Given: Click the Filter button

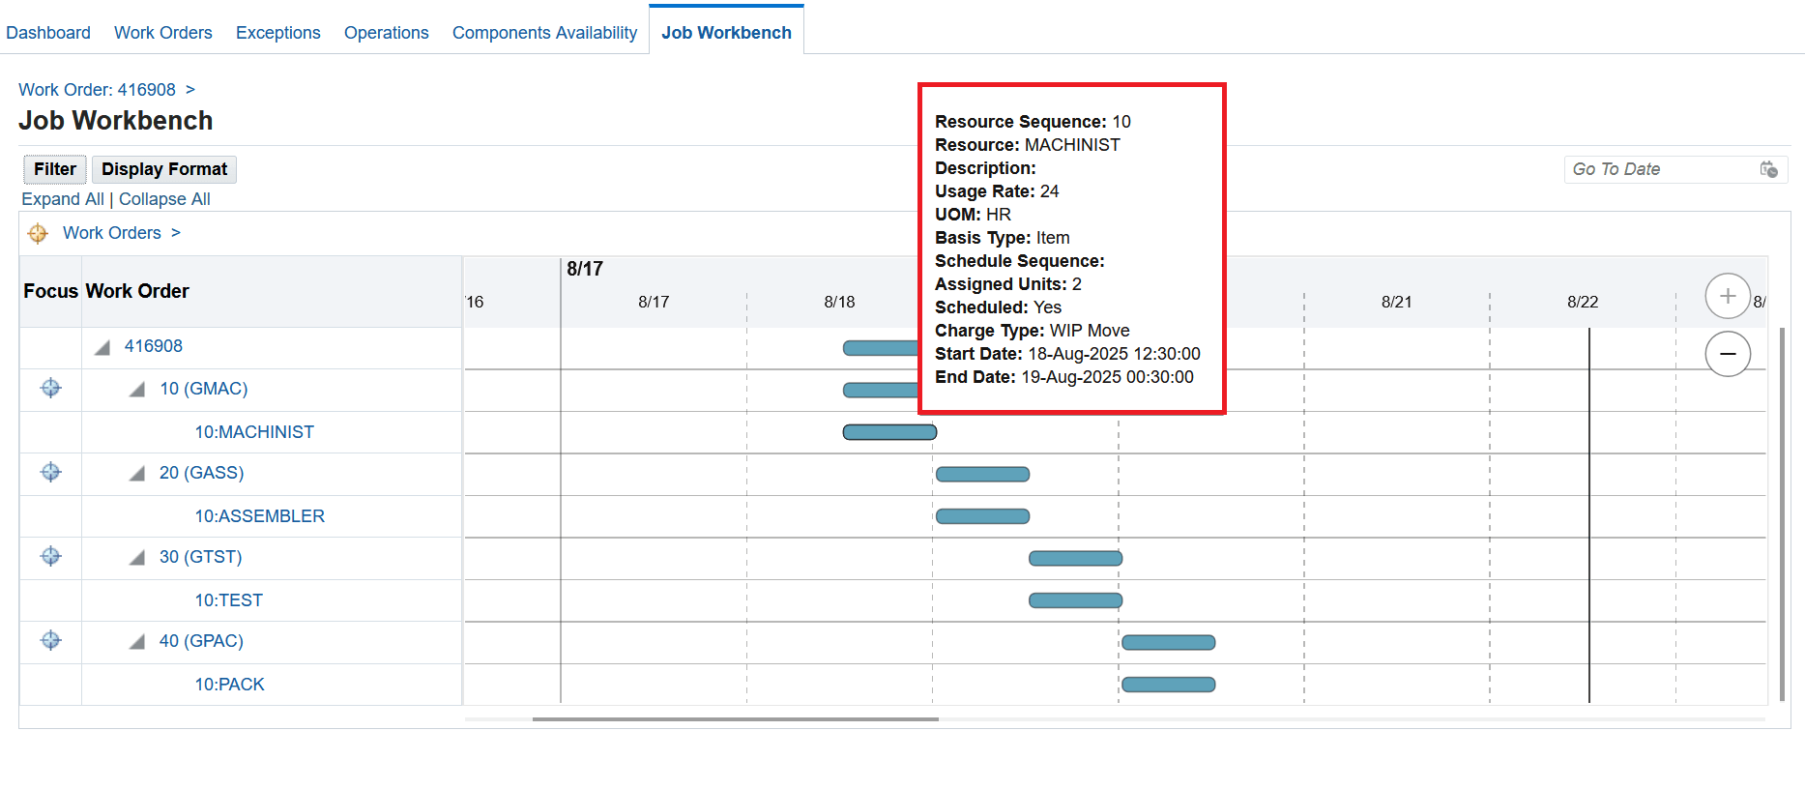Looking at the screenshot, I should [x=55, y=169].
